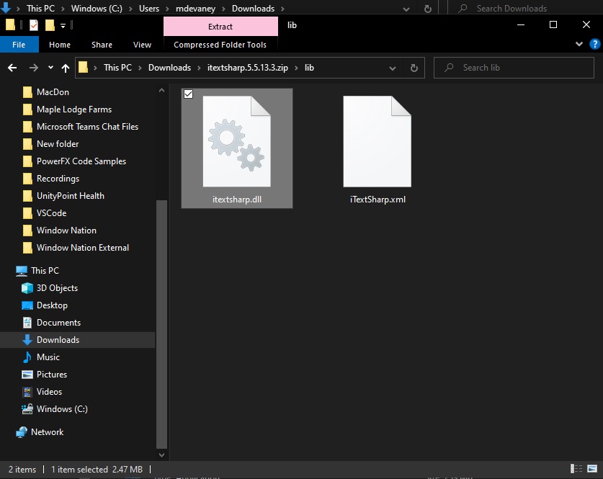Open the File menu
603x479 pixels.
[19, 45]
